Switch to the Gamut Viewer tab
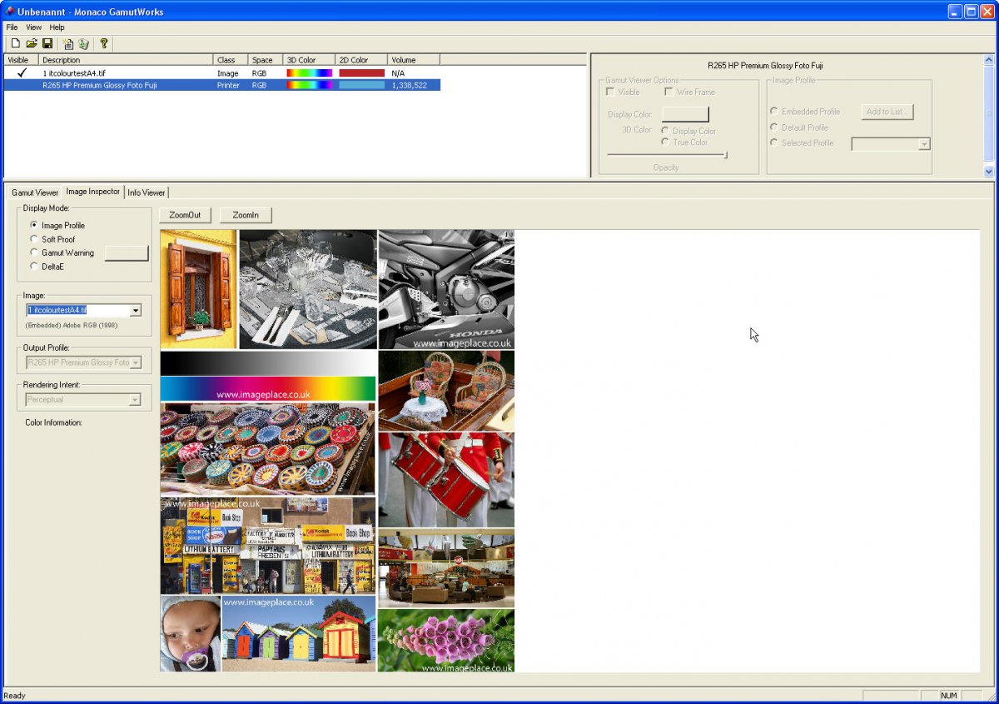The width and height of the screenshot is (999, 704). [35, 192]
